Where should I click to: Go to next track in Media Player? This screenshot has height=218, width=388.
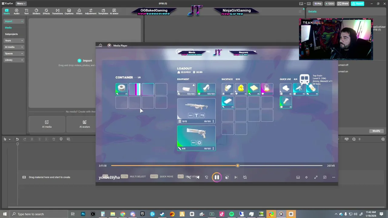click(236, 177)
